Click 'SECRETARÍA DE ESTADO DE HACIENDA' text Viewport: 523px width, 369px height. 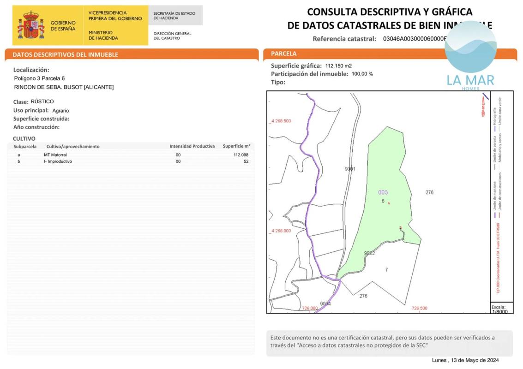click(x=174, y=16)
